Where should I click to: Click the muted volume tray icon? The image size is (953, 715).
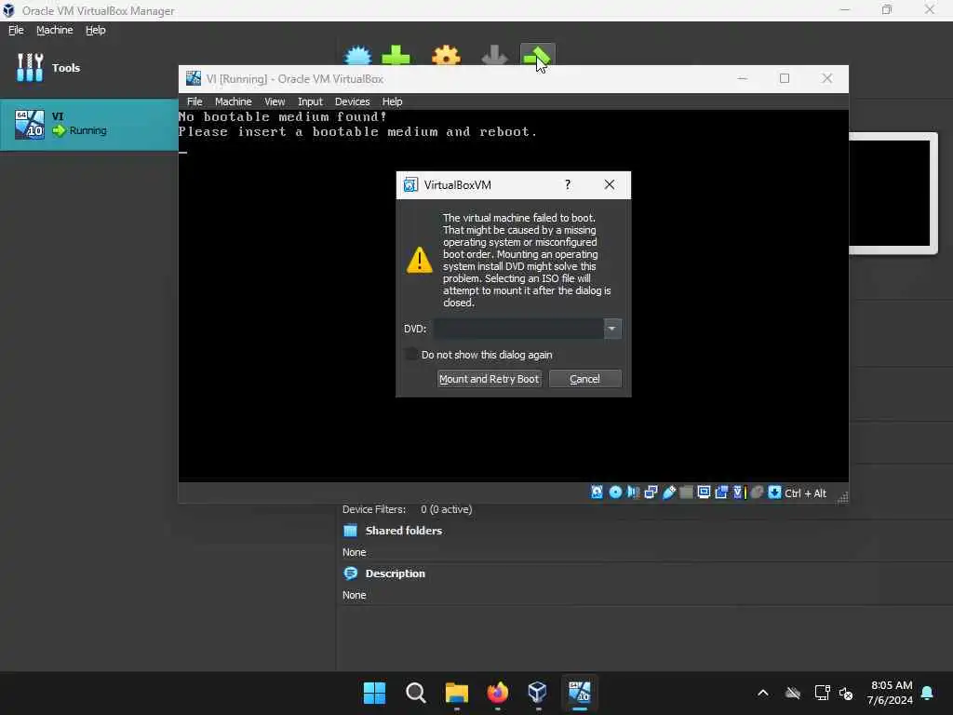pos(845,693)
